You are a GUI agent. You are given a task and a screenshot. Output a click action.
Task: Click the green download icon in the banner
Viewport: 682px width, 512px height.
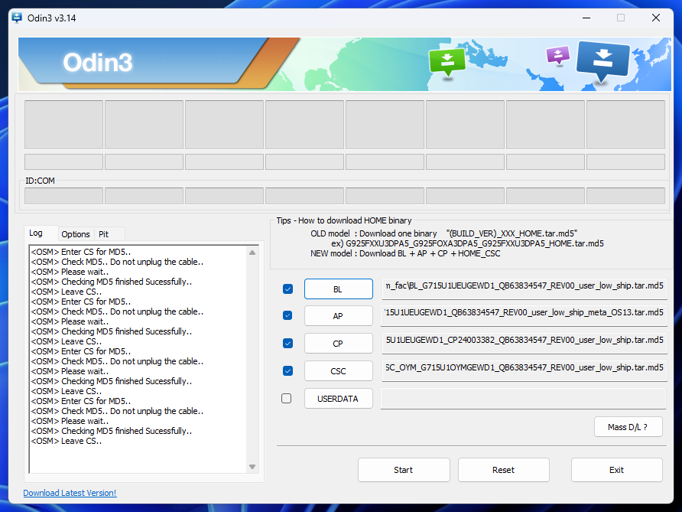[x=447, y=61]
